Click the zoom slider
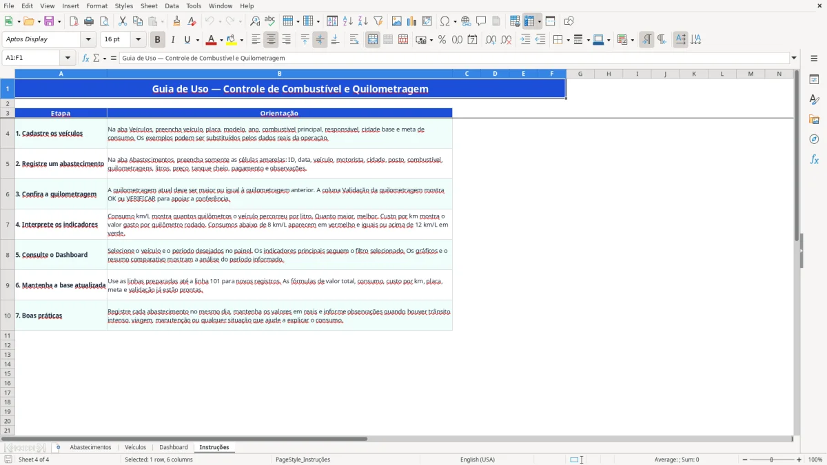The height and width of the screenshot is (465, 827). 772,459
